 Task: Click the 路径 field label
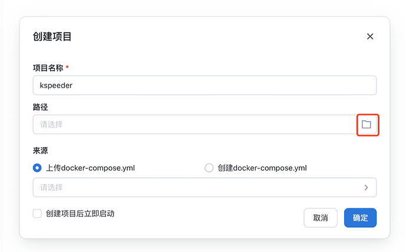(x=40, y=107)
